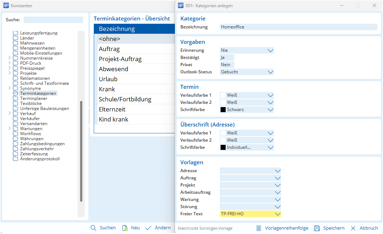383x234 pixels.
Task: Open the Outlook-Status dropdown
Action: pos(270,72)
